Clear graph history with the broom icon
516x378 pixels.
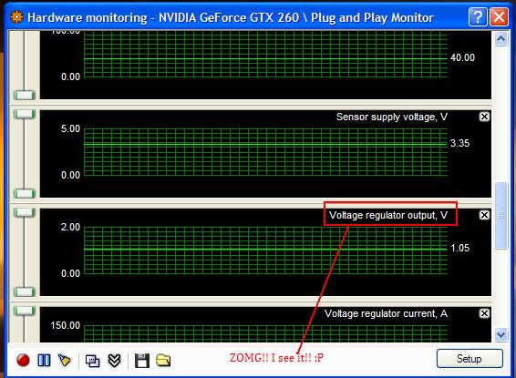tap(65, 361)
